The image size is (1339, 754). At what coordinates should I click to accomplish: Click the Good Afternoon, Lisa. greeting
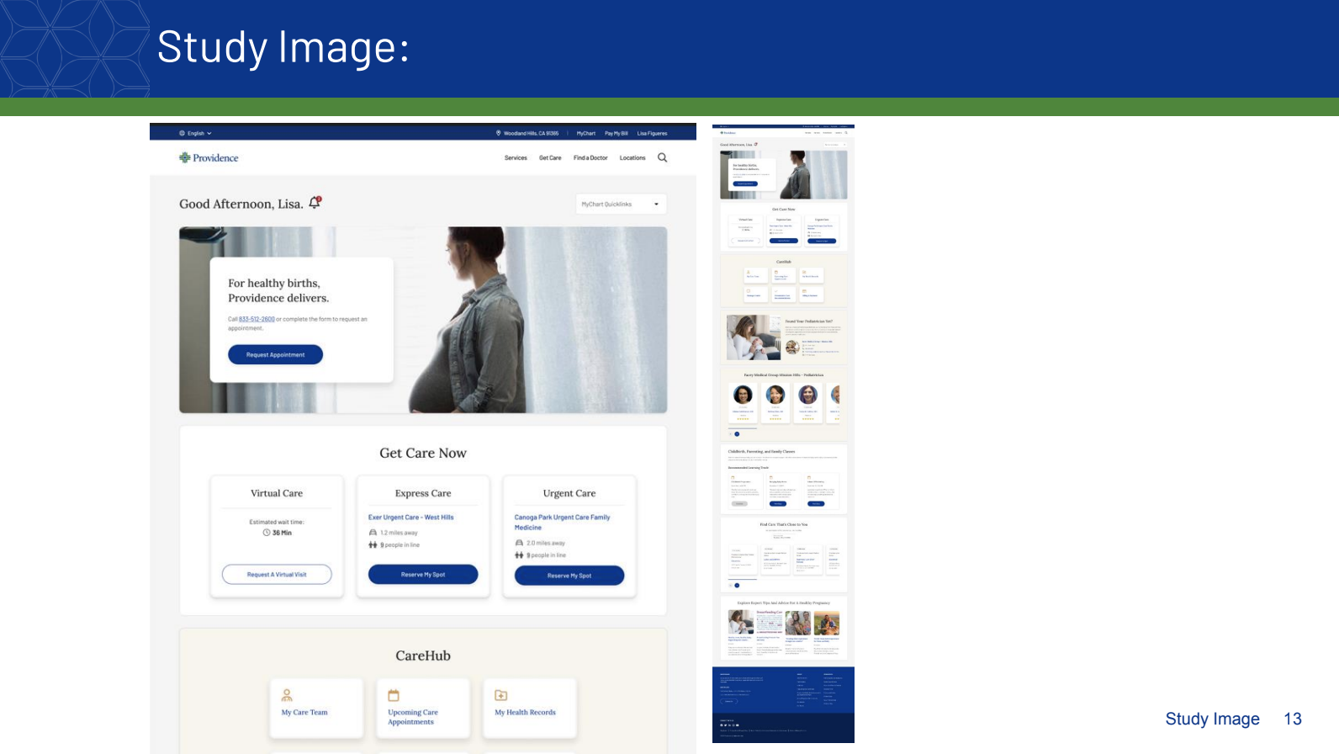click(241, 204)
